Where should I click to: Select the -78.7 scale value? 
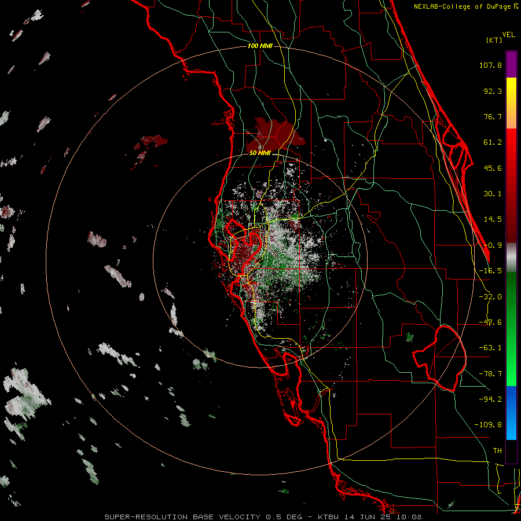[490, 374]
